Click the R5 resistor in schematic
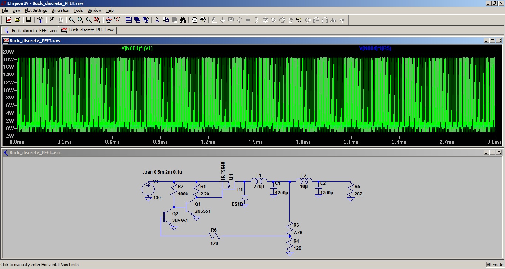Image resolution: width=505 pixels, height=269 pixels. pos(350,190)
